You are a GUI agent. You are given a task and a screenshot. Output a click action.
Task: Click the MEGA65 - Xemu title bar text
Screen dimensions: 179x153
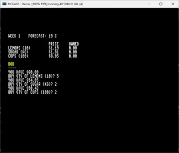(45, 4)
